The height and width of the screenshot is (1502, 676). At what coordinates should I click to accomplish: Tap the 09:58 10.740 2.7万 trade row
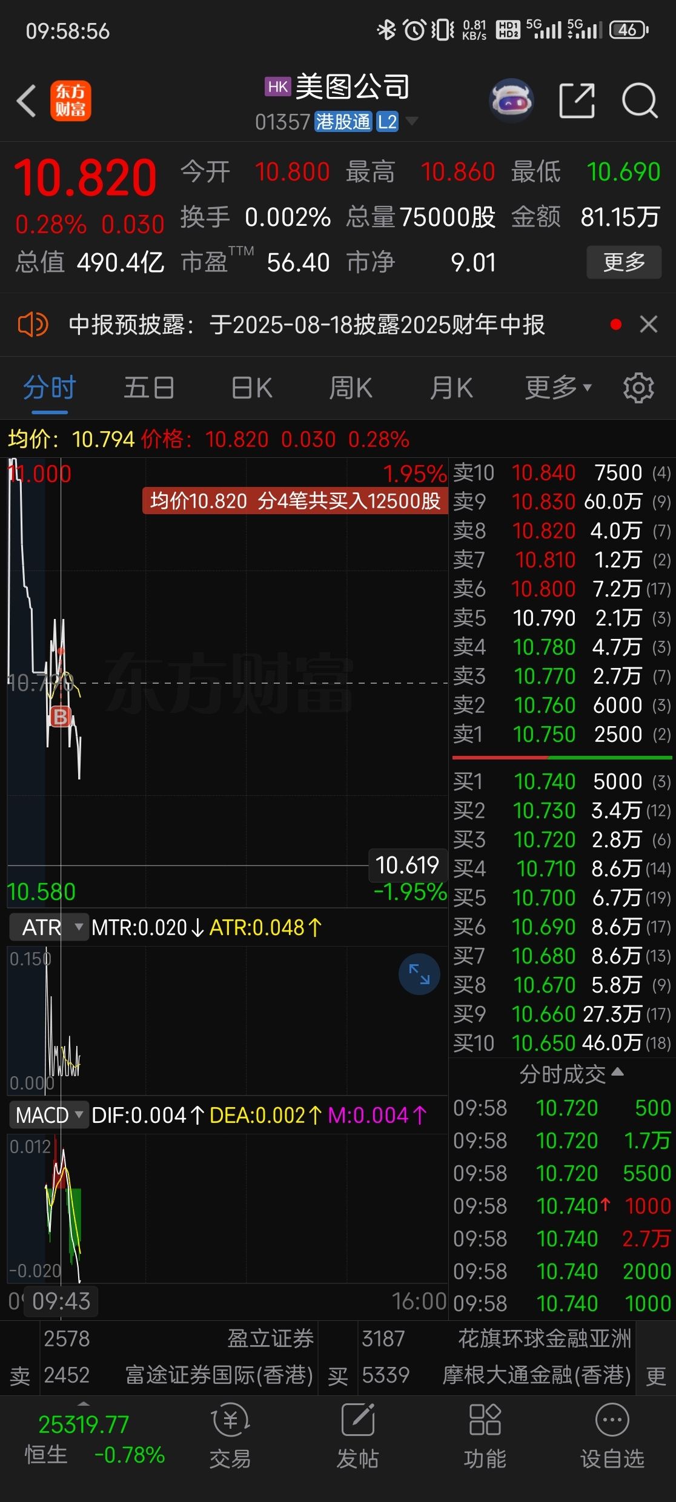[x=562, y=1239]
